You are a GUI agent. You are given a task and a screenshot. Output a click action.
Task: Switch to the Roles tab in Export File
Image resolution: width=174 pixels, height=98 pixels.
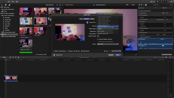(x=92, y=19)
